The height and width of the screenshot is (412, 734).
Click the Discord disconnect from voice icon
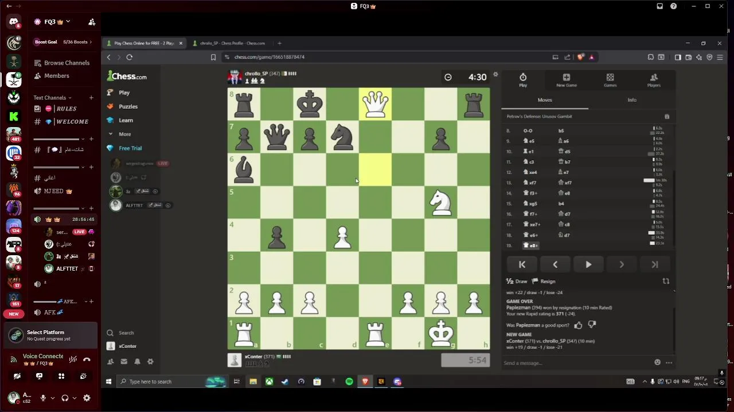pos(87,359)
